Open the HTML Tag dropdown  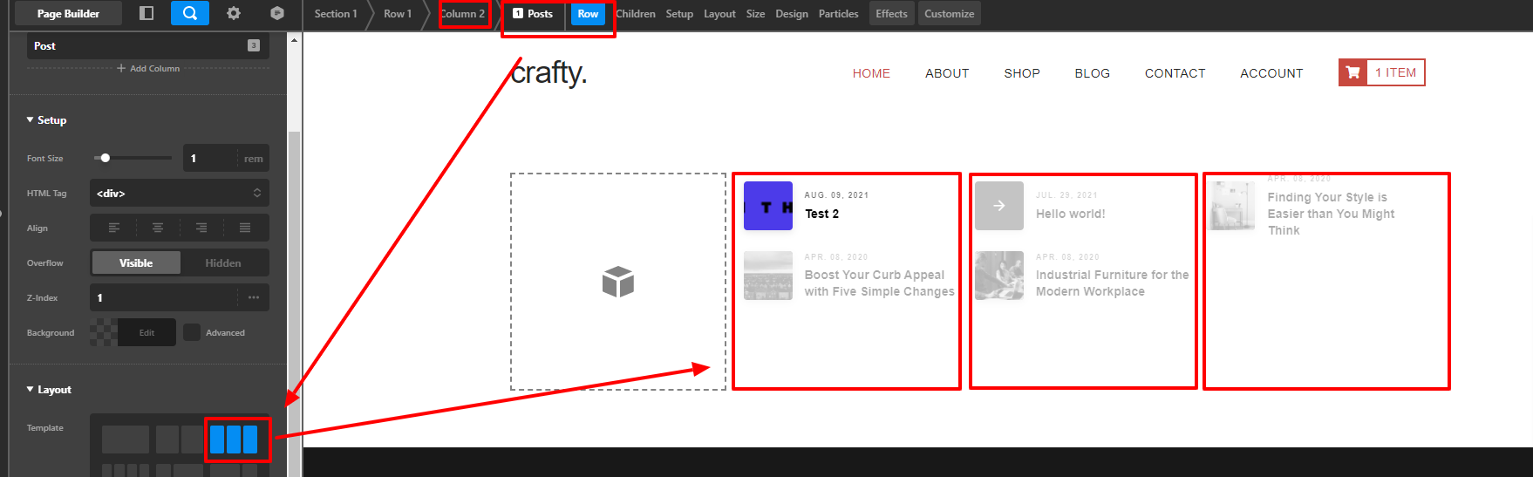tap(179, 193)
